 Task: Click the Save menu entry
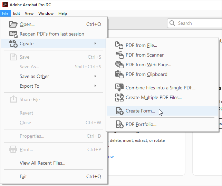pos(54,57)
